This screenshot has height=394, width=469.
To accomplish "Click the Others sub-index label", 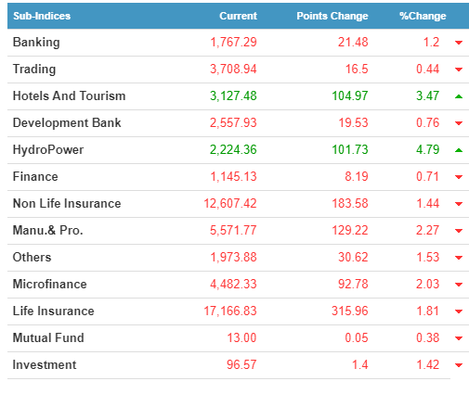I will coord(32,257).
